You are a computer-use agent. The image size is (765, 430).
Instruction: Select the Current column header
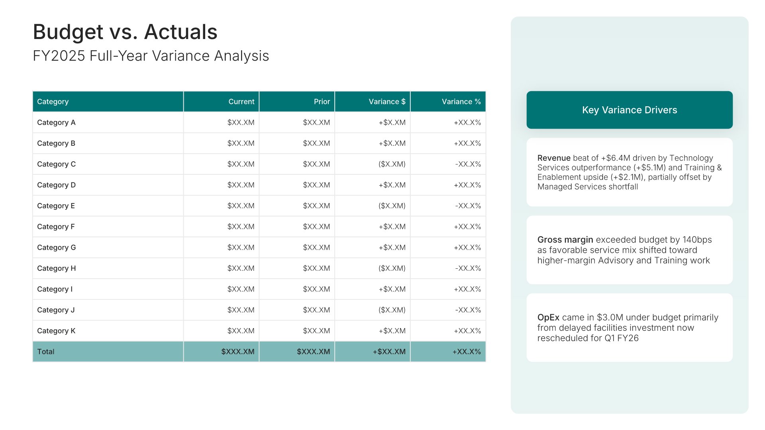point(241,102)
